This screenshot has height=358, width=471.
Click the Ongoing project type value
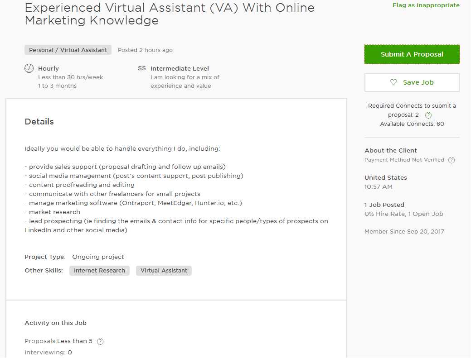[98, 257]
